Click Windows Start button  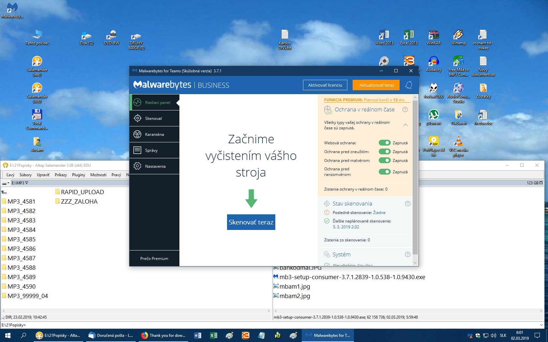point(8,335)
